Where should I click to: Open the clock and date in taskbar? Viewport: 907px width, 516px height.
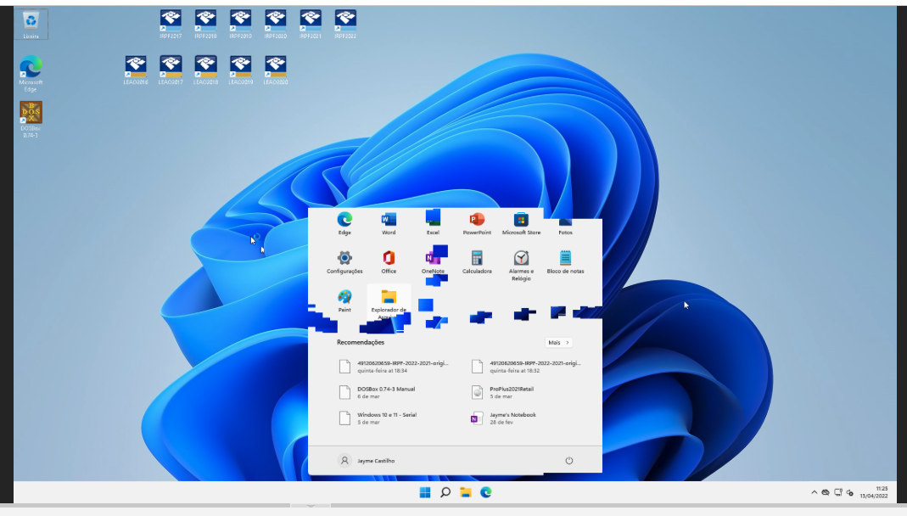[874, 492]
